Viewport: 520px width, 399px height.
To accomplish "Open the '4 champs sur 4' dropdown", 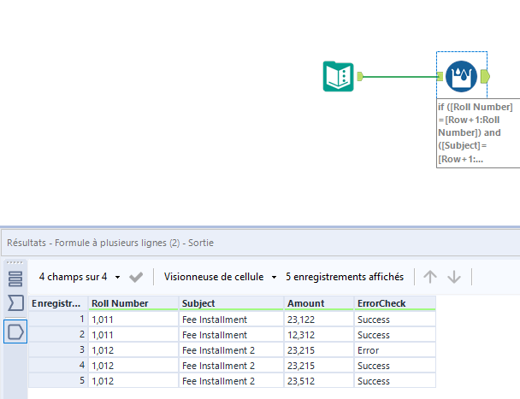I will 80,277.
